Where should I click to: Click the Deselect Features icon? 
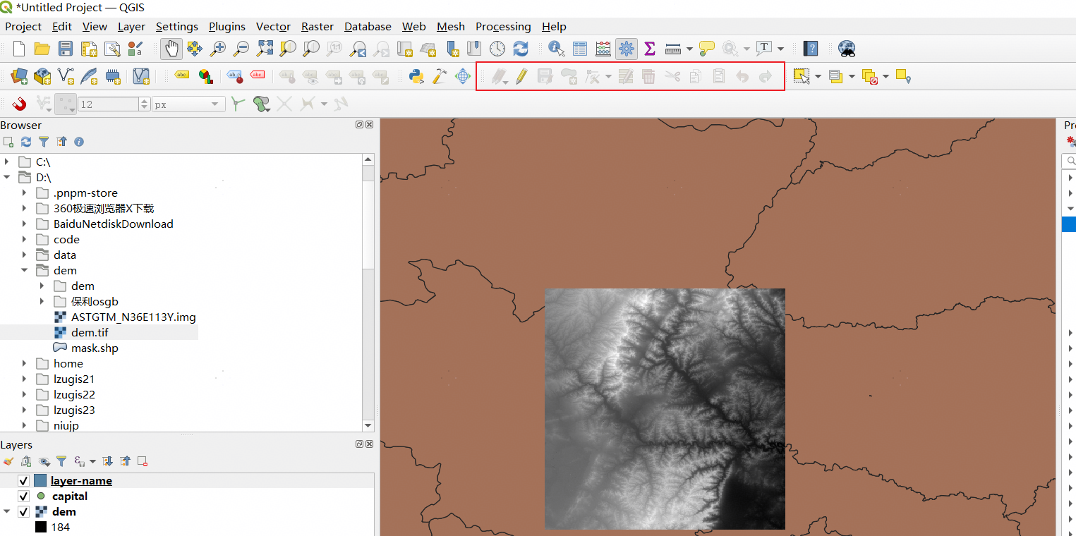tap(869, 76)
